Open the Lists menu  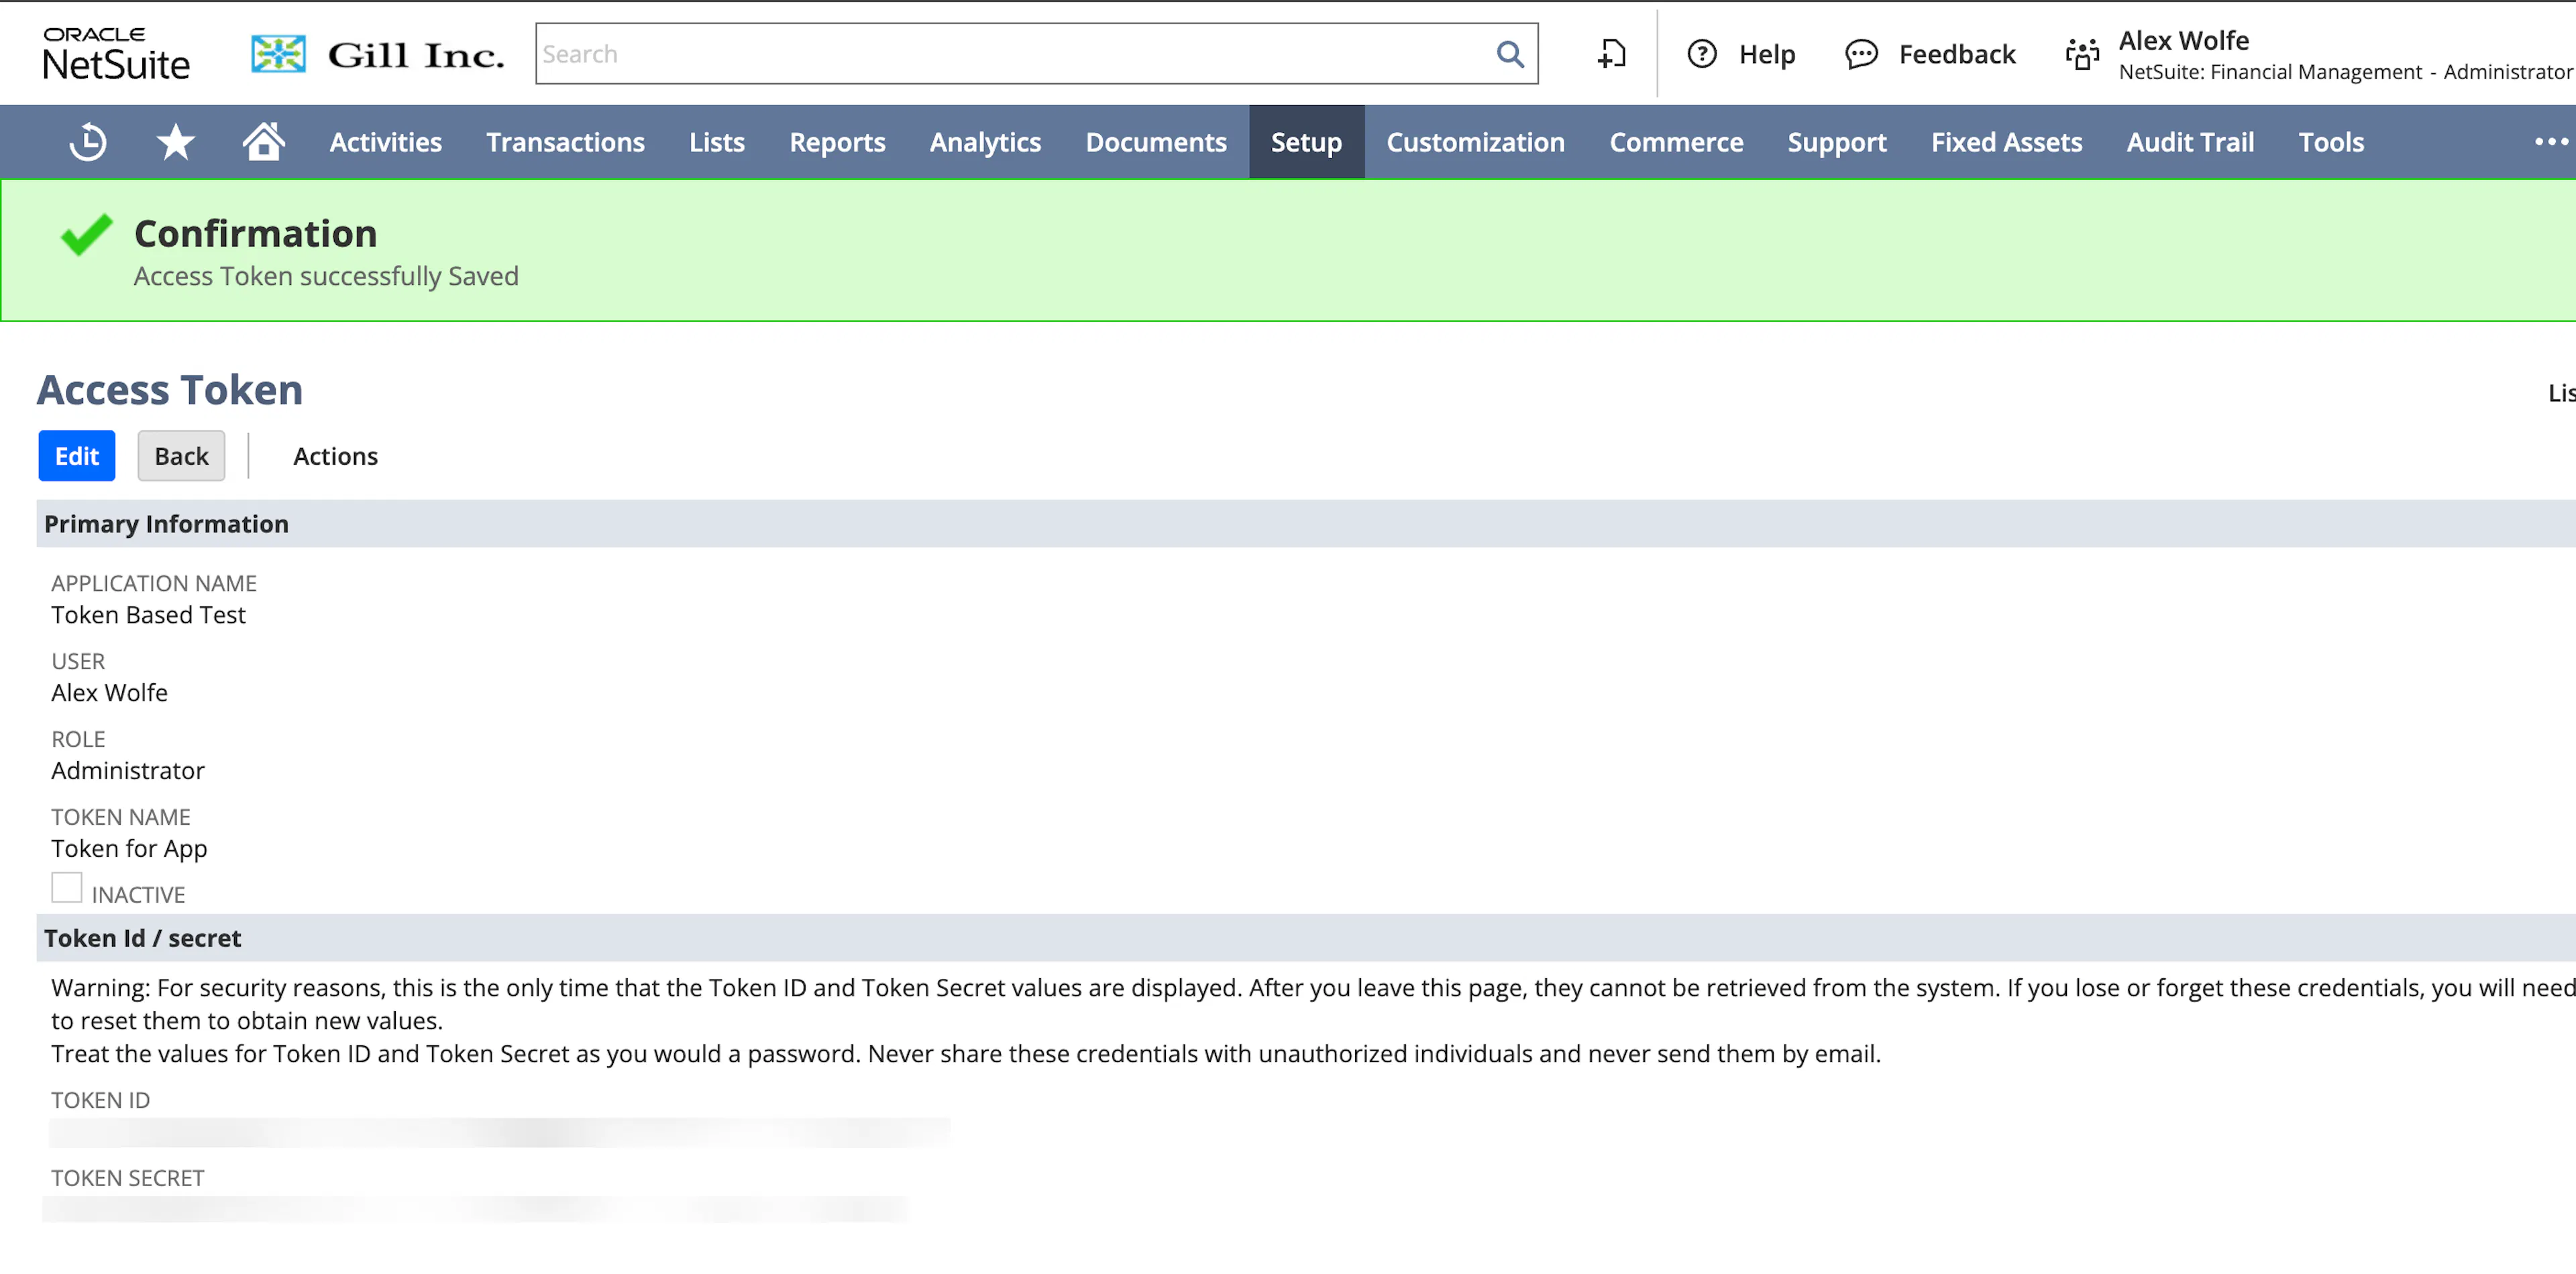pos(717,142)
